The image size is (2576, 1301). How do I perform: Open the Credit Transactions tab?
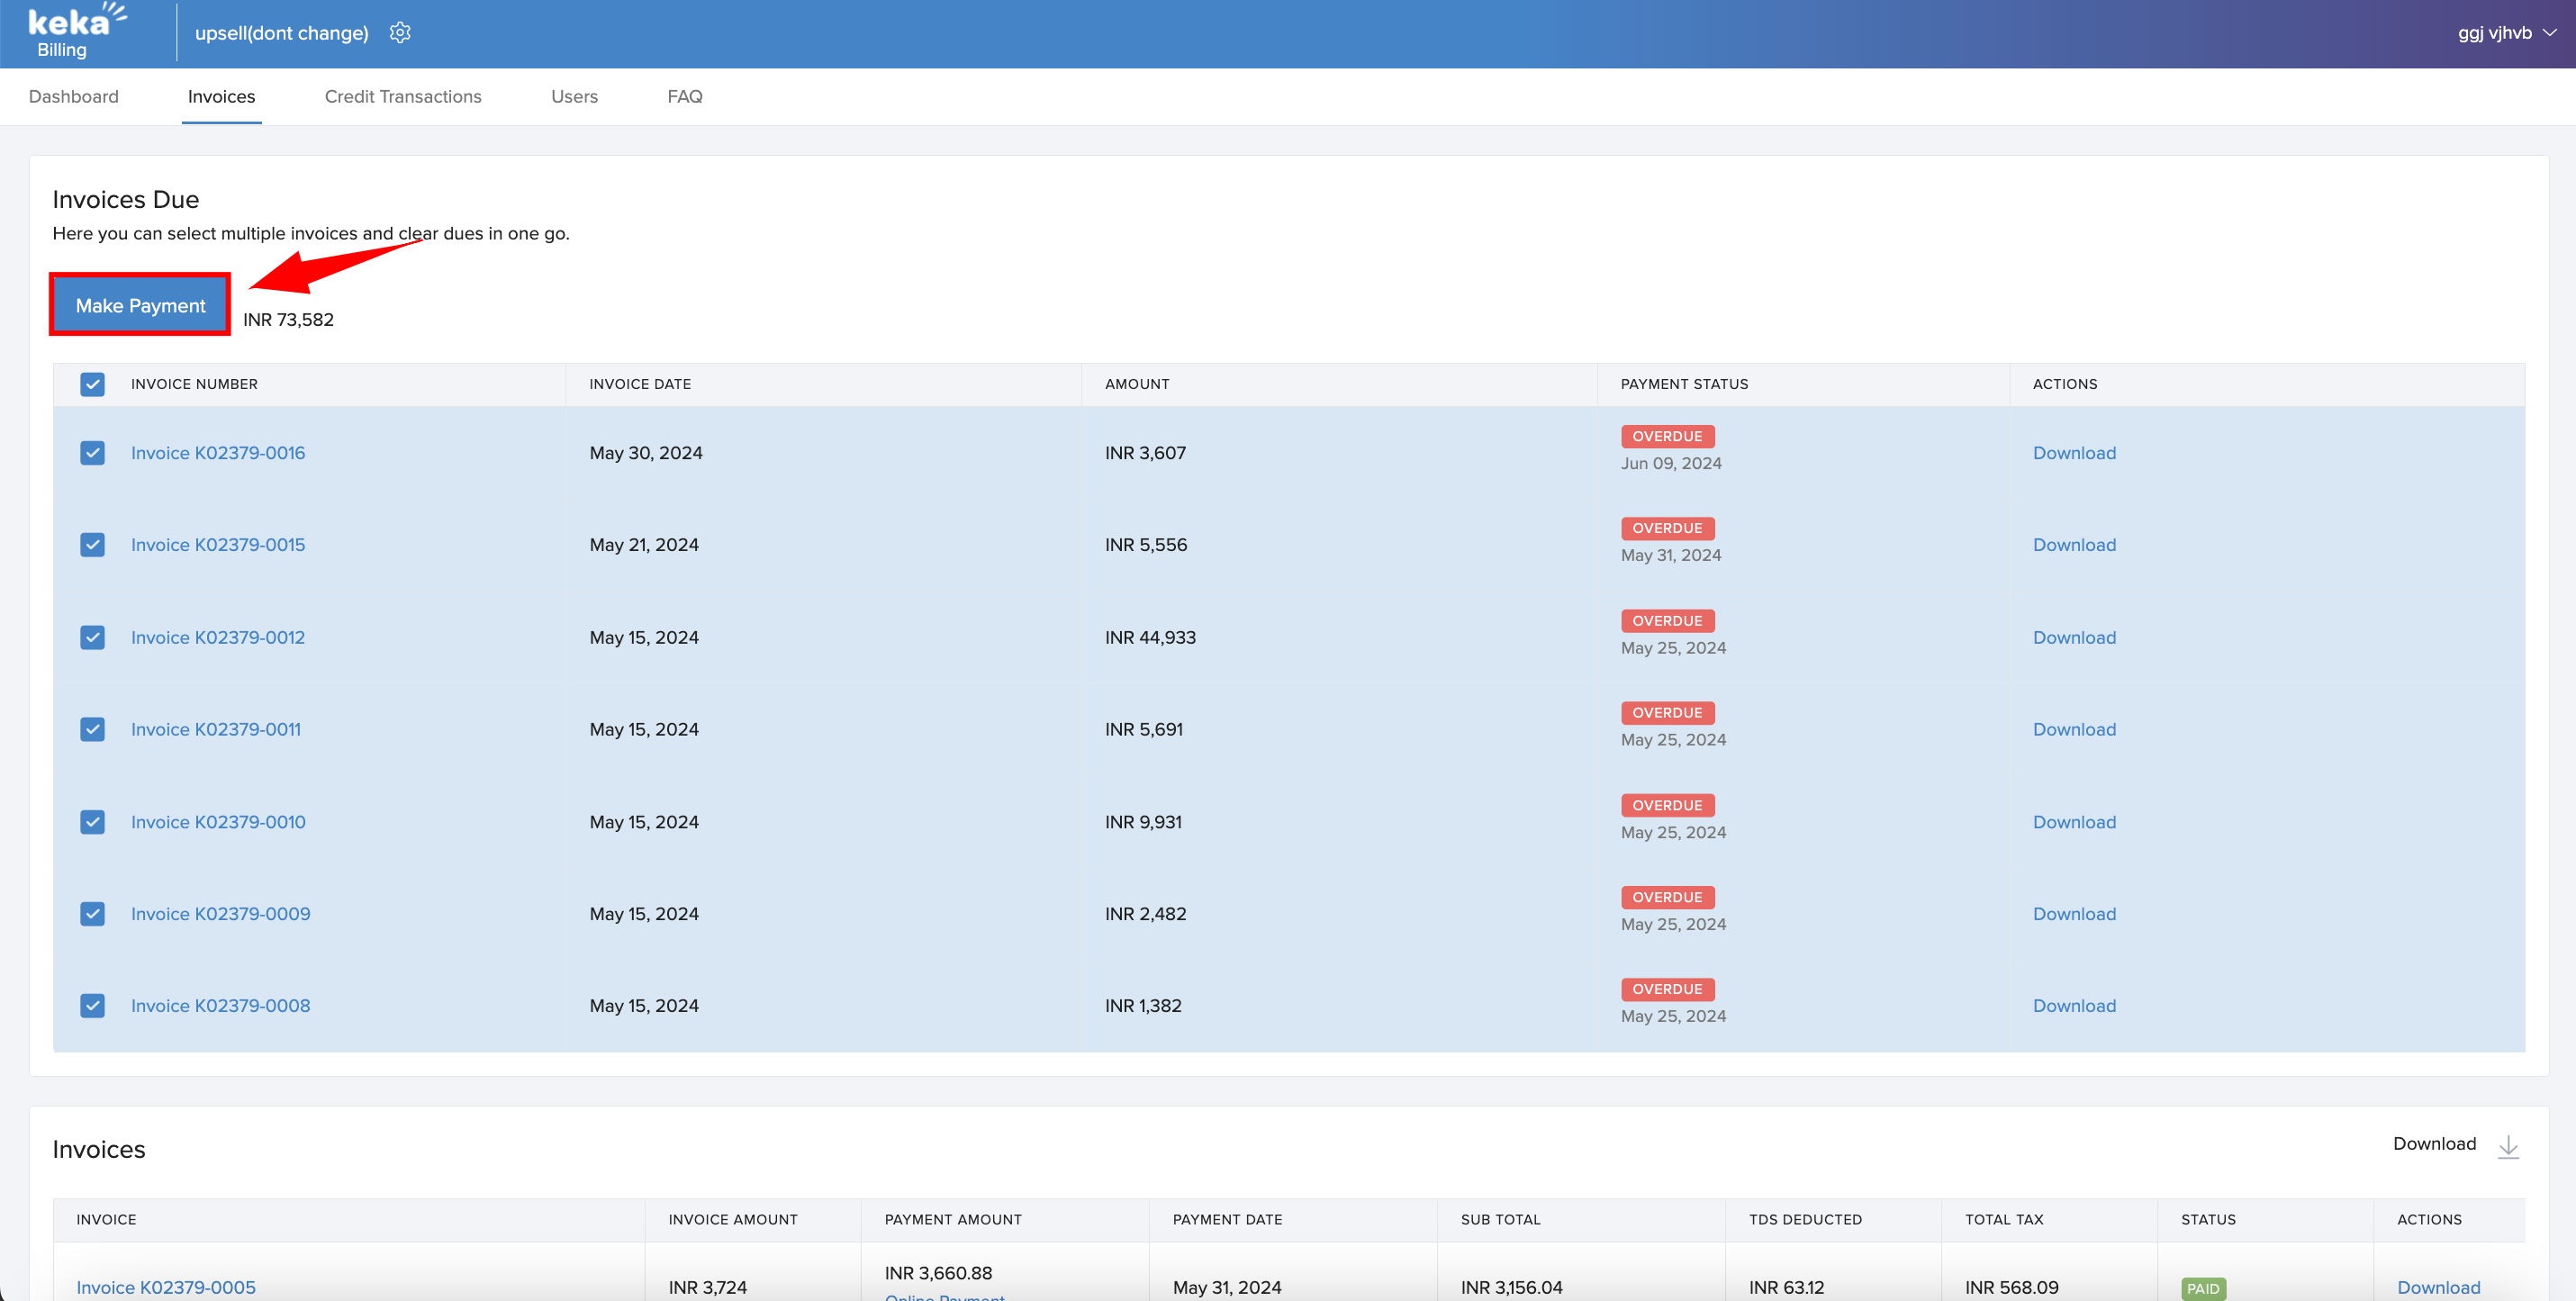pyautogui.click(x=403, y=97)
